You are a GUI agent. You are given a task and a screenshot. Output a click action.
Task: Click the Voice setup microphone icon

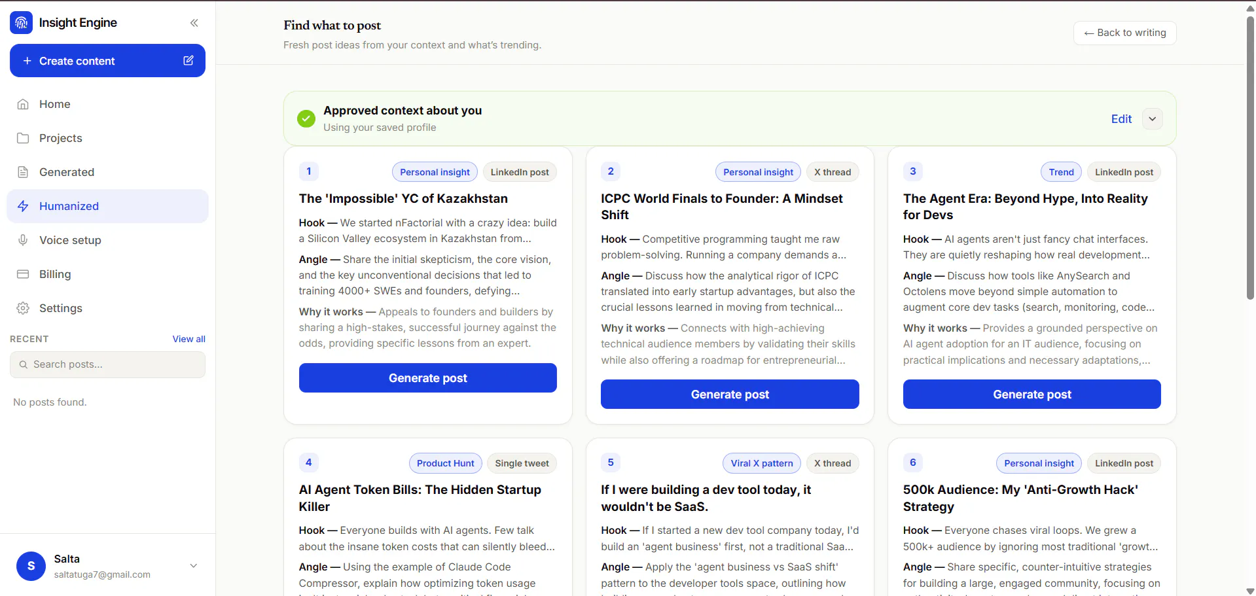23,240
